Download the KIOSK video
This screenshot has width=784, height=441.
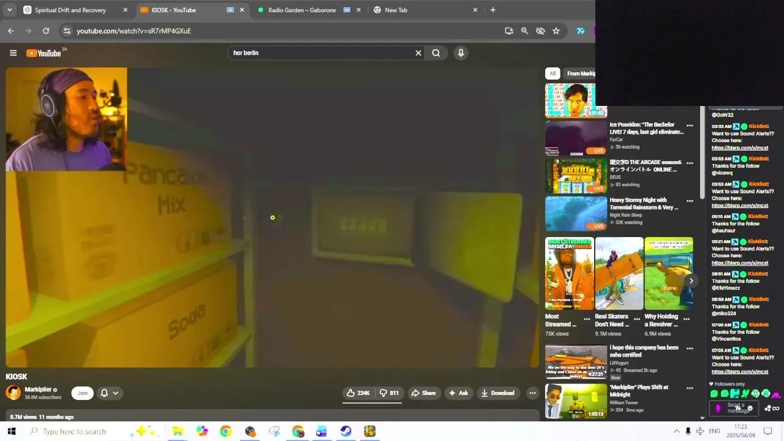pyautogui.click(x=497, y=393)
